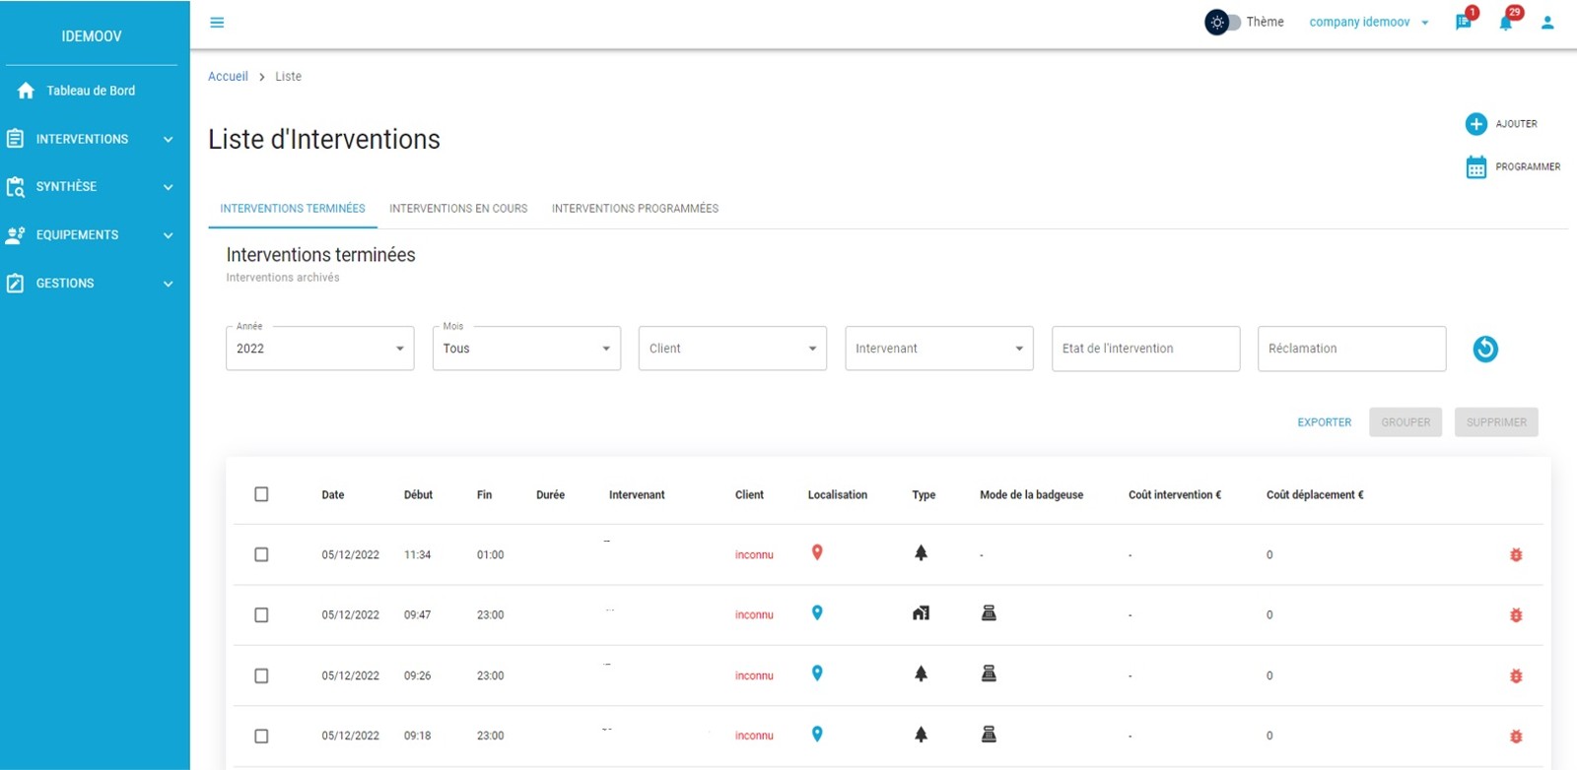Open the Mois dropdown showing Tous
The height and width of the screenshot is (770, 1577).
pyautogui.click(x=526, y=349)
